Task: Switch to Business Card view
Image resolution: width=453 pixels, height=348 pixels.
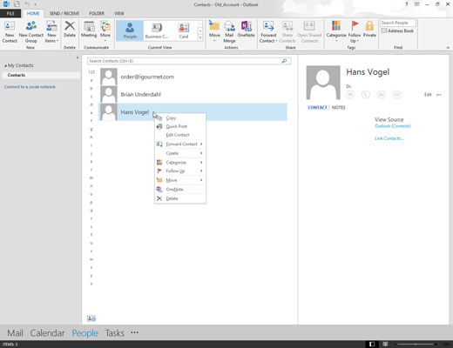Action: (157, 30)
